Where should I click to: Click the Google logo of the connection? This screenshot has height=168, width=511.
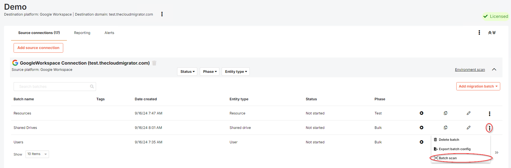(15, 63)
